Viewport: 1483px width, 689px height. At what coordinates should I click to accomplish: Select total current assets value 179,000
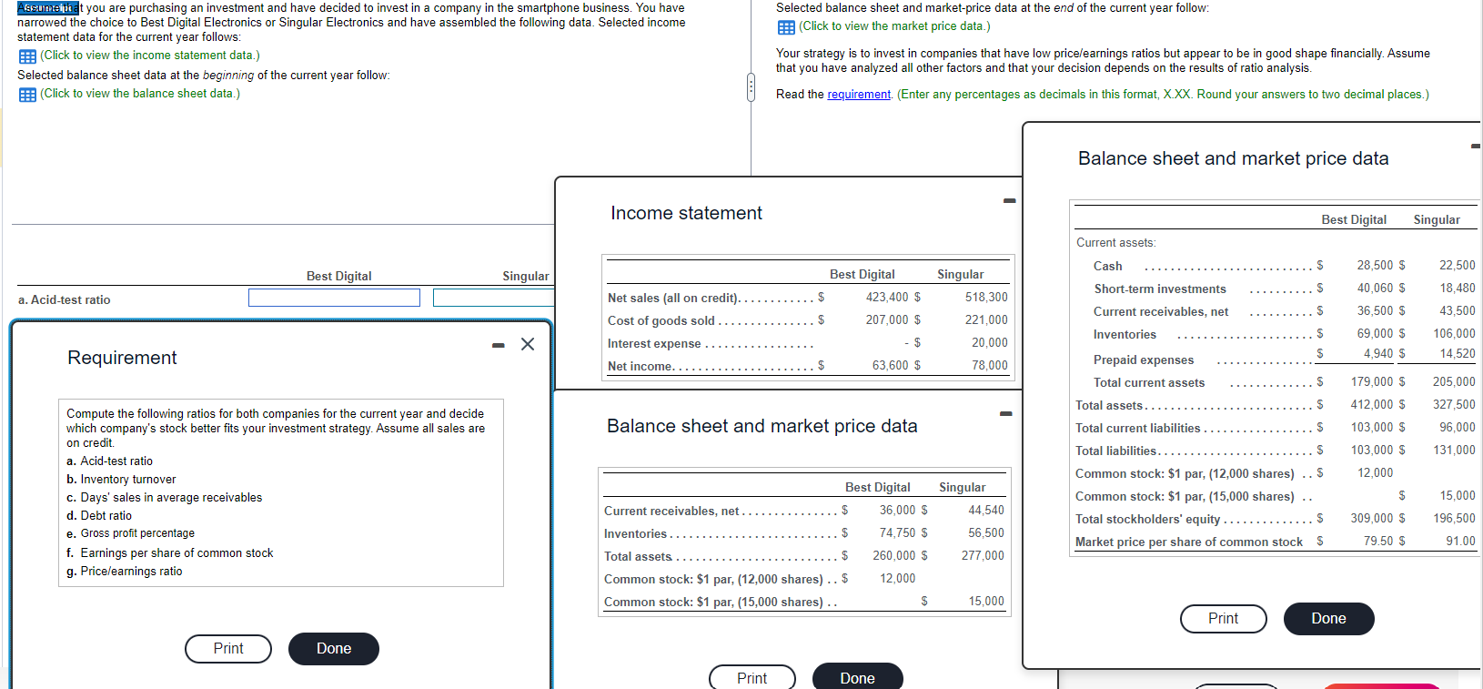click(x=1372, y=382)
